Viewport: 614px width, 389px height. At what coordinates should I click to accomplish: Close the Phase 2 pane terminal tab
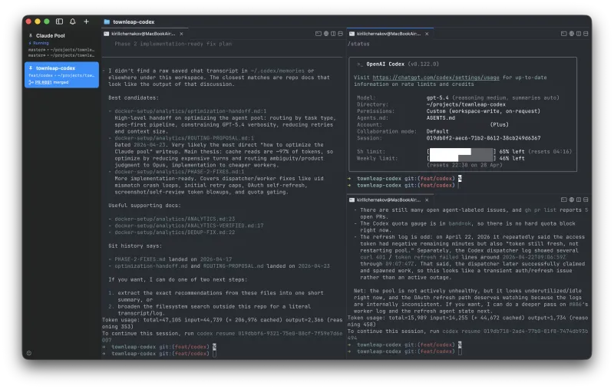181,34
